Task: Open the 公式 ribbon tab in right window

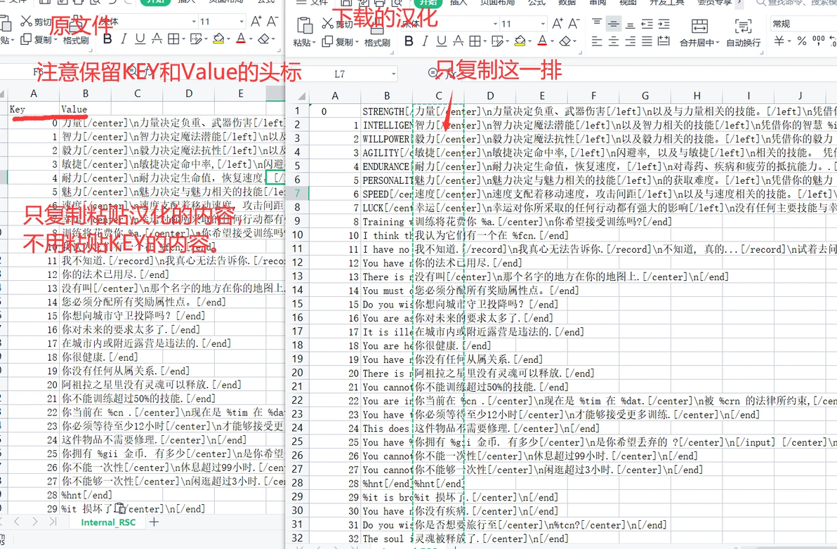Action: 536,3
